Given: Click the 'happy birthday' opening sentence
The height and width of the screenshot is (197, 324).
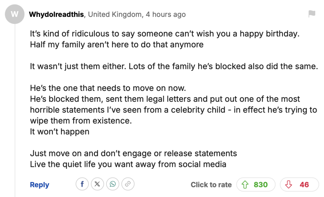Looking at the screenshot, I should point(165,34).
